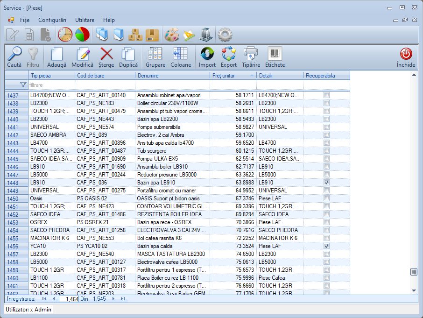
Task: Open the Modifică edit tool
Action: (83, 56)
